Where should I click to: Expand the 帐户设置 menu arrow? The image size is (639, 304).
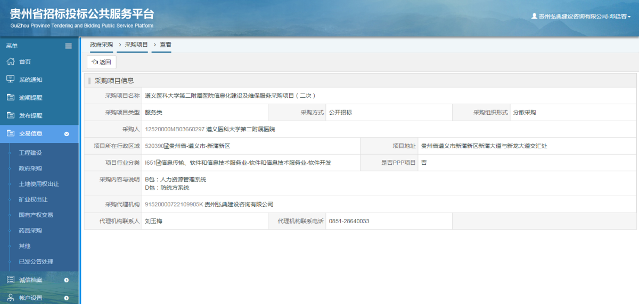click(67, 298)
